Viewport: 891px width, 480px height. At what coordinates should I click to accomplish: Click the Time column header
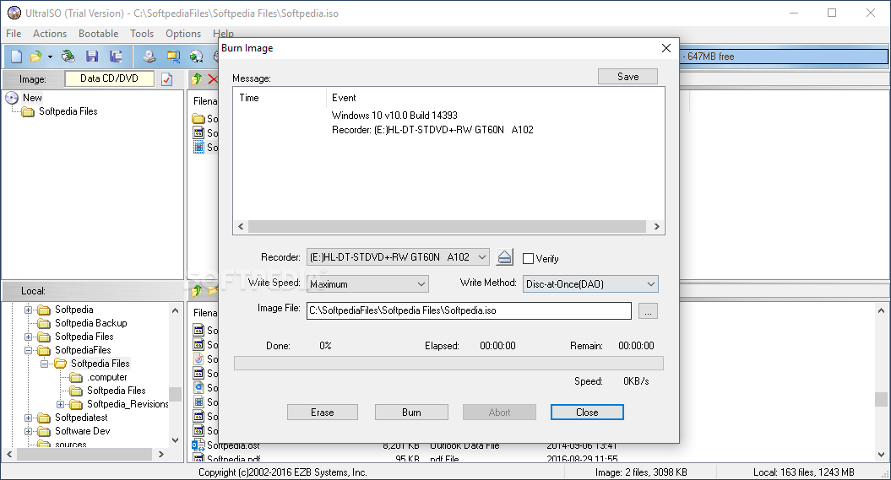[x=280, y=98]
